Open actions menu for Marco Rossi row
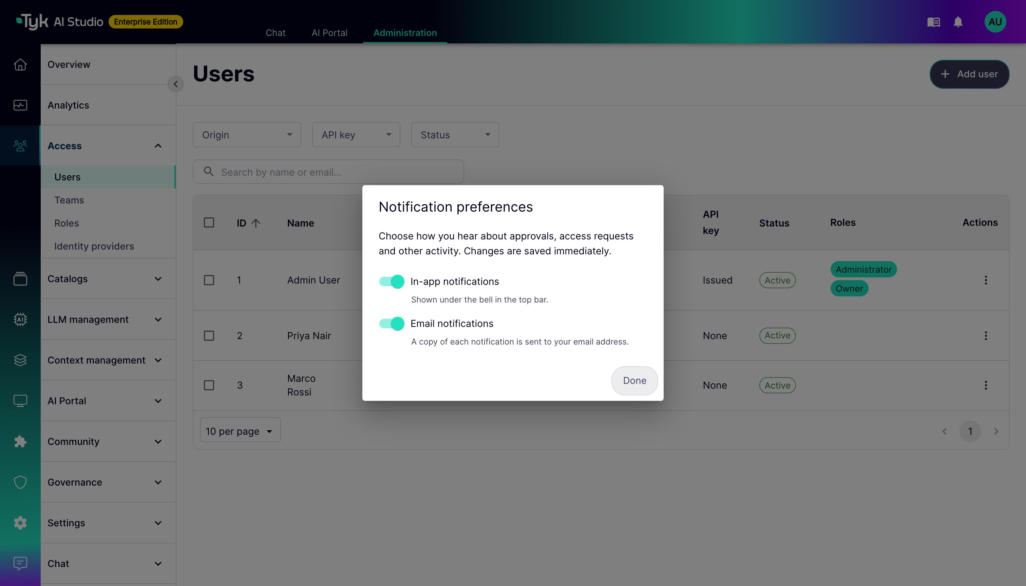 coord(985,385)
